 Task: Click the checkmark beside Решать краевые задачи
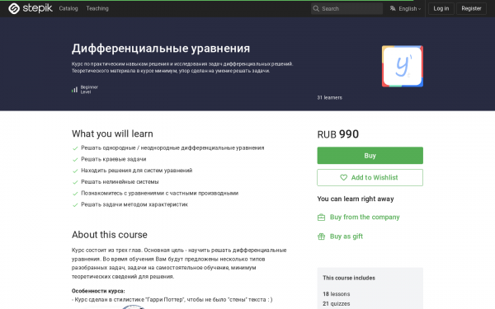(x=75, y=160)
